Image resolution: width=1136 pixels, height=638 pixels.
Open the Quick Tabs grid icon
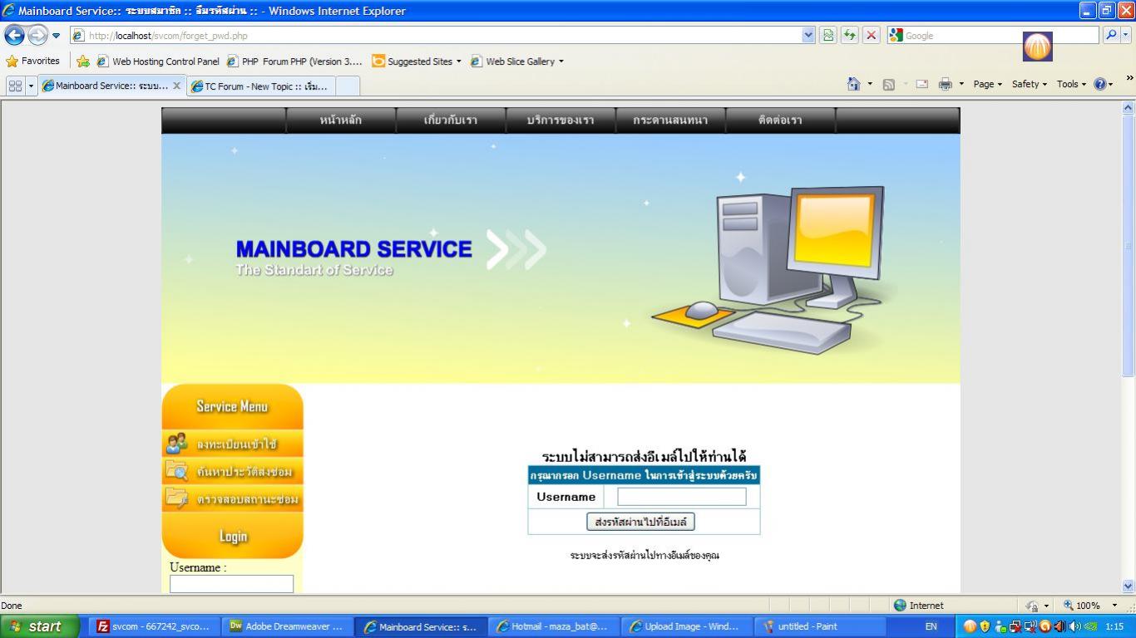(x=15, y=86)
